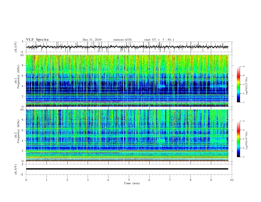Click inside the ch.1 spectrogram panel
This screenshot has width=261, height=202.
127,81
